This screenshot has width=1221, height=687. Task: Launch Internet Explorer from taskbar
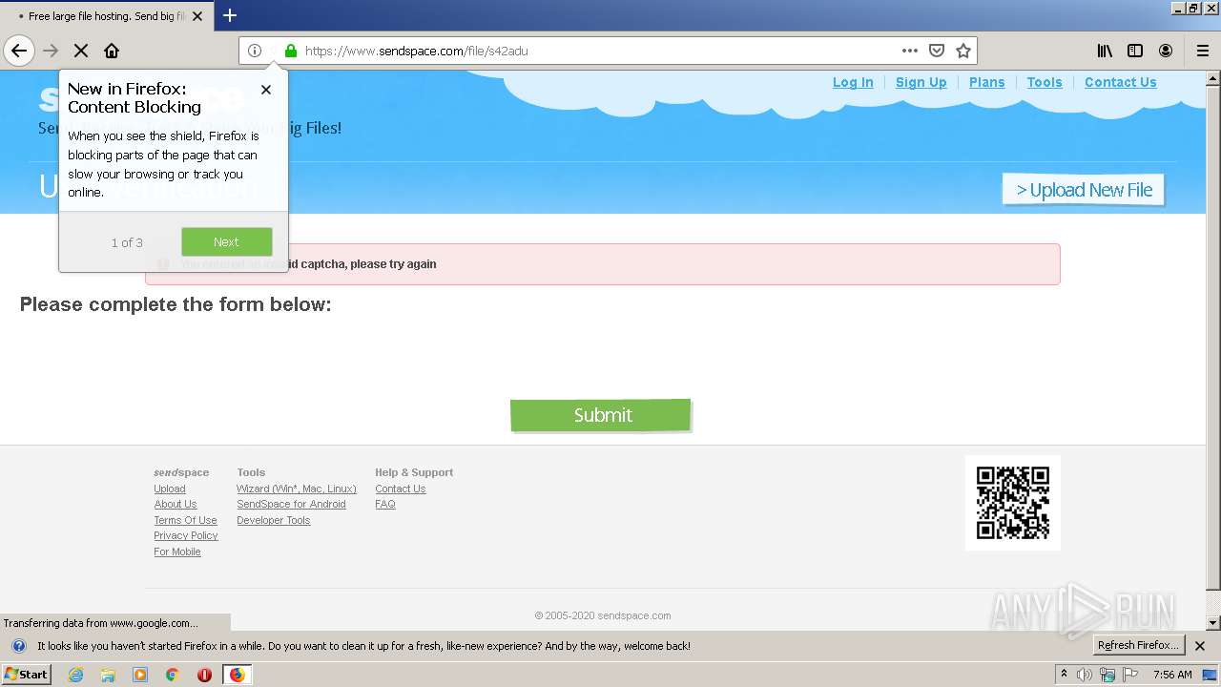75,675
